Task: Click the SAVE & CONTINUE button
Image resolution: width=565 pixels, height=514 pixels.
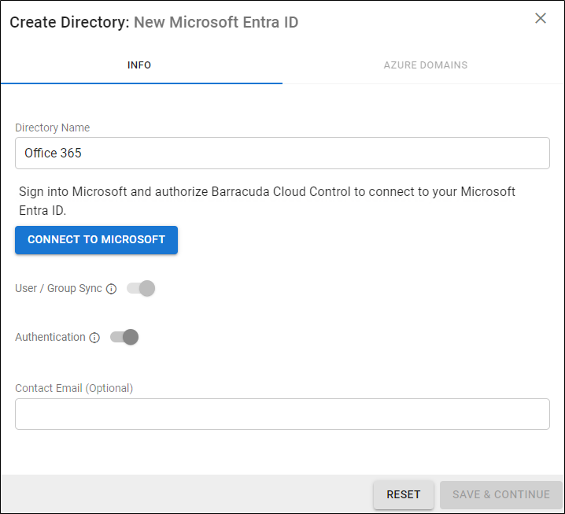Action: pyautogui.click(x=500, y=494)
